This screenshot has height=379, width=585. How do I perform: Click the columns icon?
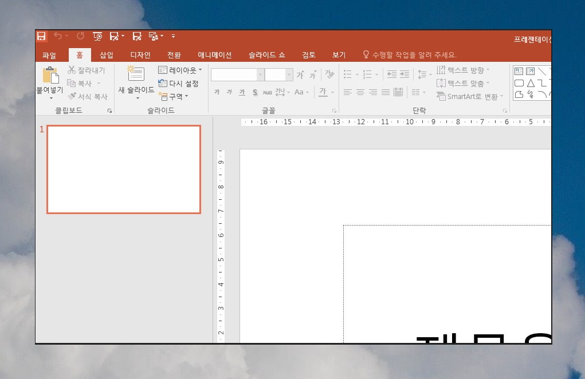[416, 92]
